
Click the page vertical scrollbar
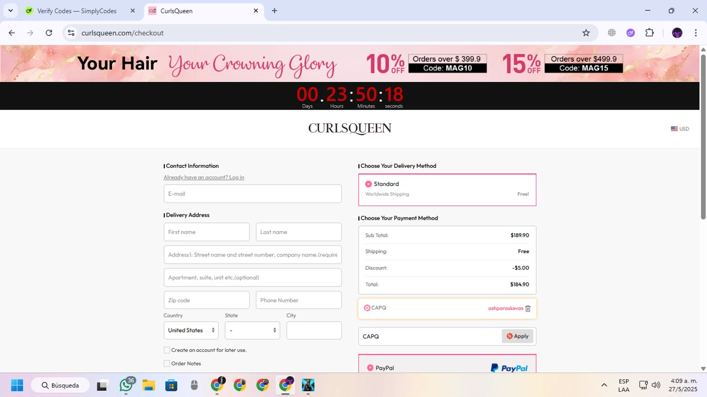(x=703, y=137)
